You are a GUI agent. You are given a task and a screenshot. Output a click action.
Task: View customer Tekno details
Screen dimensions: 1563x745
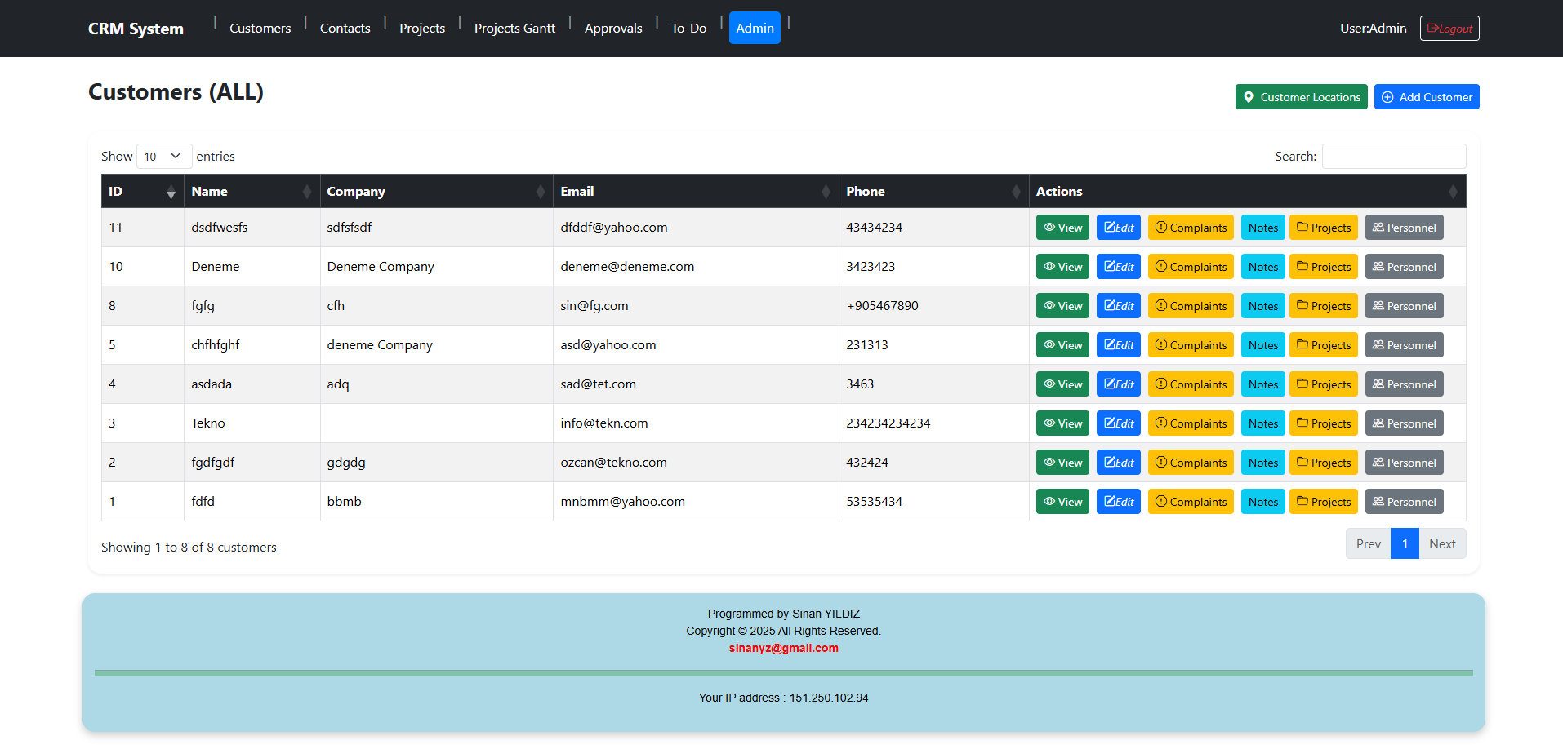[1062, 423]
